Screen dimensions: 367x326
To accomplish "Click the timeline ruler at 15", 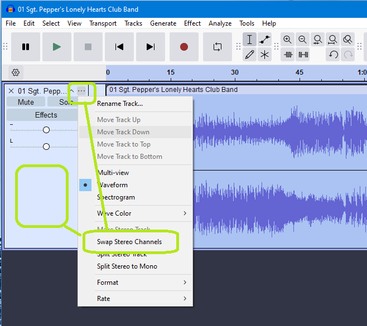I will click(171, 72).
